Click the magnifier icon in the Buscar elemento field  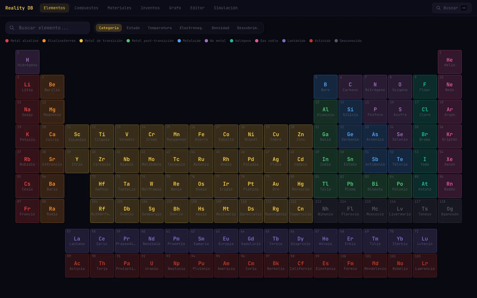click(x=12, y=28)
